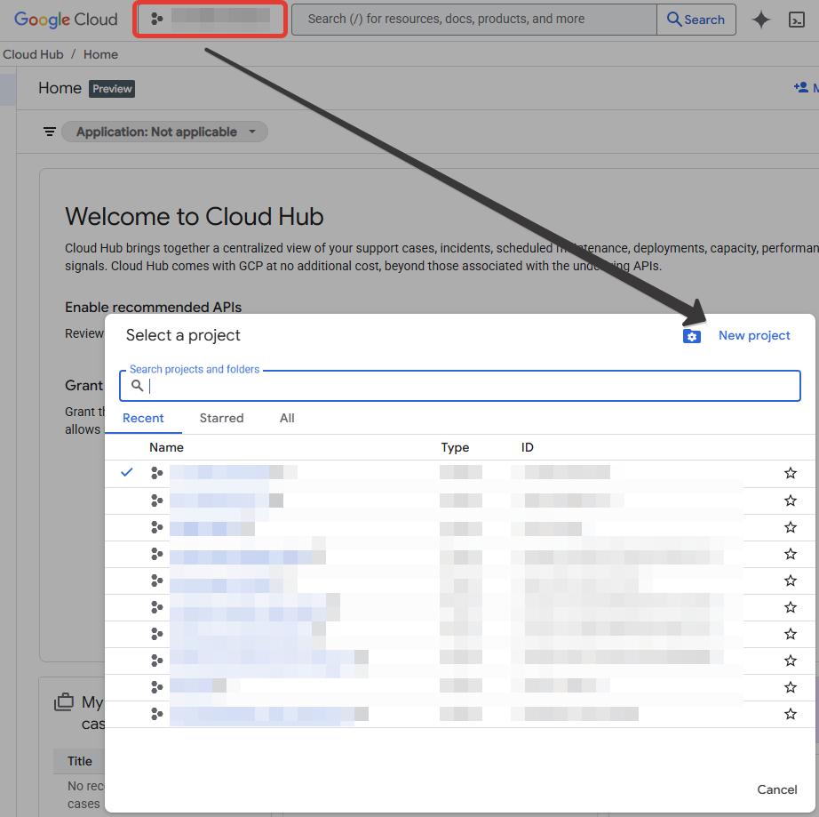The image size is (819, 817).
Task: Star the first project in list
Action: point(791,473)
